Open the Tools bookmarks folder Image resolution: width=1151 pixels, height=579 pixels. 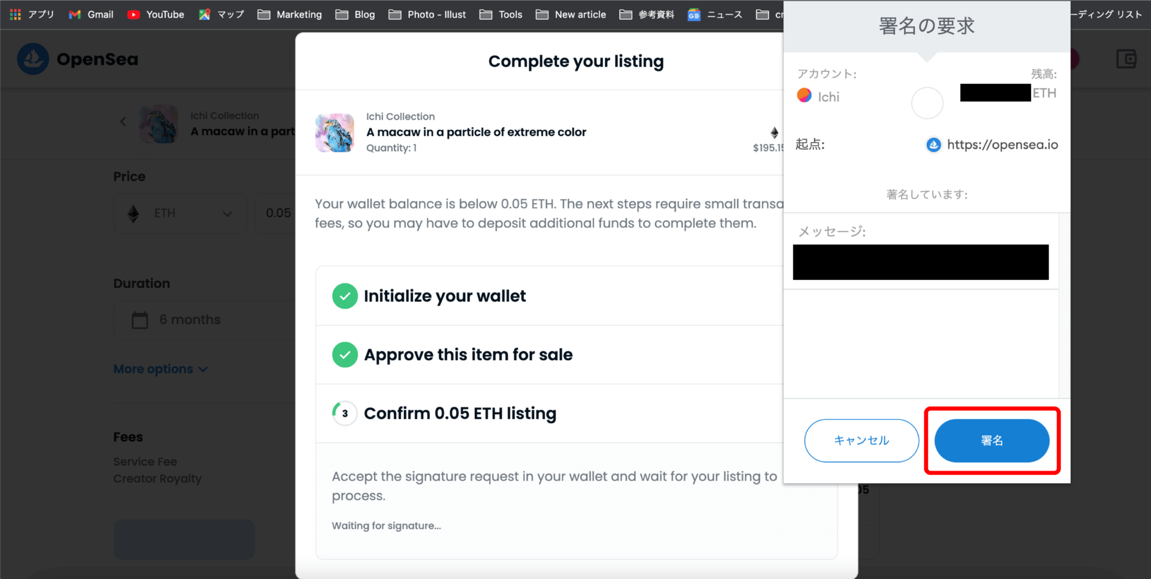point(501,14)
